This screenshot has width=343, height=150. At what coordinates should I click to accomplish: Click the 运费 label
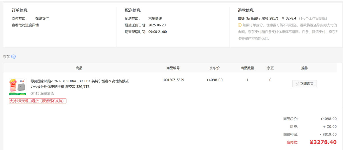(294, 126)
